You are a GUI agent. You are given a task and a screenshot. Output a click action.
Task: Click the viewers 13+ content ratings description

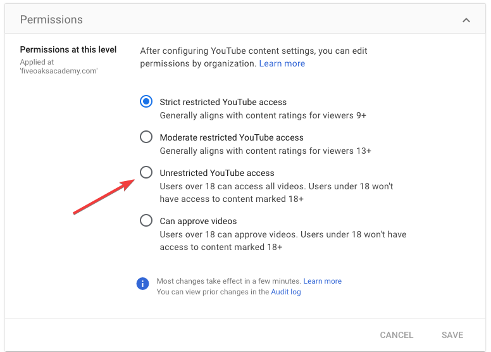pyautogui.click(x=265, y=151)
